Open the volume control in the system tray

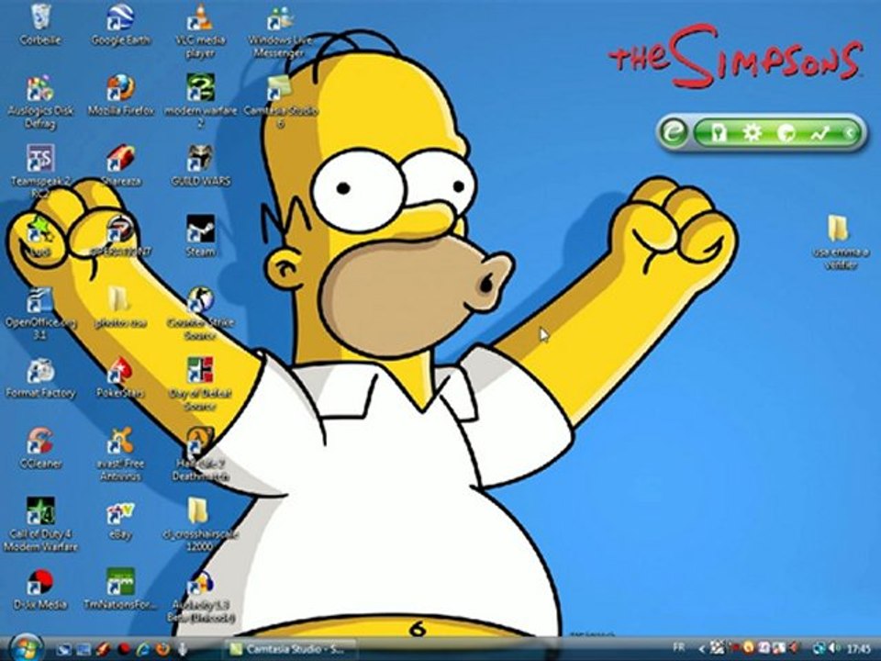(834, 648)
